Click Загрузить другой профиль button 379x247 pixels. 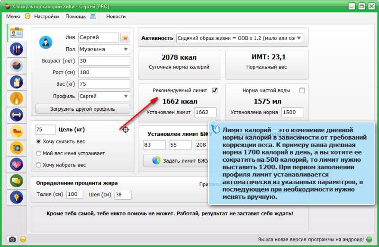(x=82, y=109)
